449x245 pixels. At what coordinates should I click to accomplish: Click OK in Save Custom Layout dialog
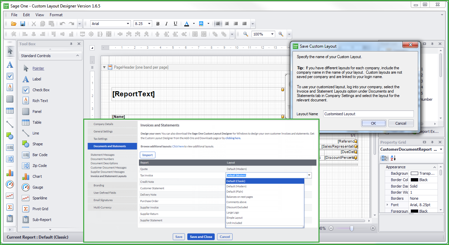click(x=374, y=123)
